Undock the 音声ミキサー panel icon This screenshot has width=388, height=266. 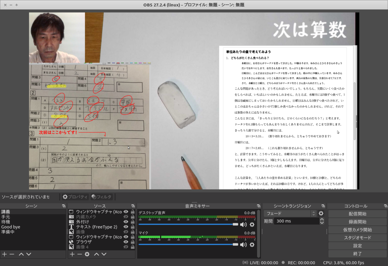[258, 206]
